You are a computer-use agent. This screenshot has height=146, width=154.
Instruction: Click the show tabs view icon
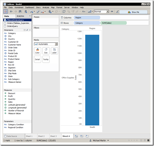point(148,140)
